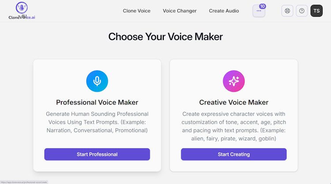
Task: Click the Professional Voice Maker description text
Action: tap(97, 122)
